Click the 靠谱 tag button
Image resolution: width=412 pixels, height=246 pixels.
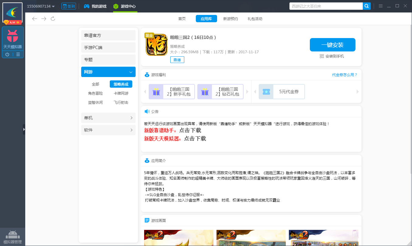(x=177, y=60)
